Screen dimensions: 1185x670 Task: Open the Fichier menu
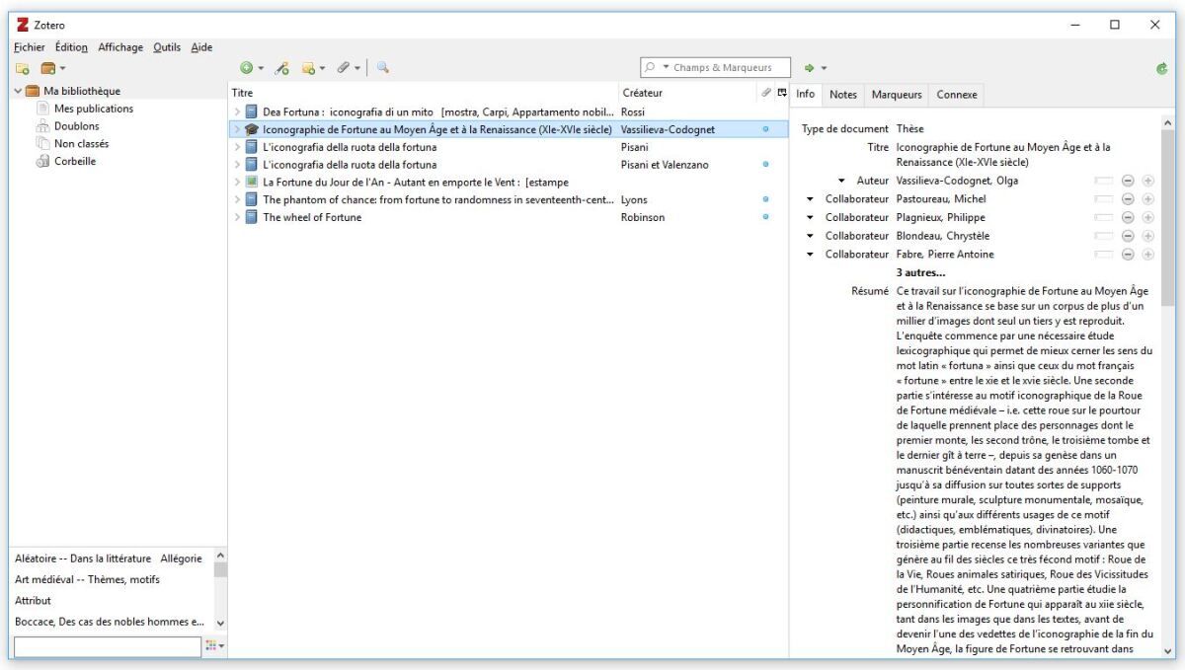31,47
